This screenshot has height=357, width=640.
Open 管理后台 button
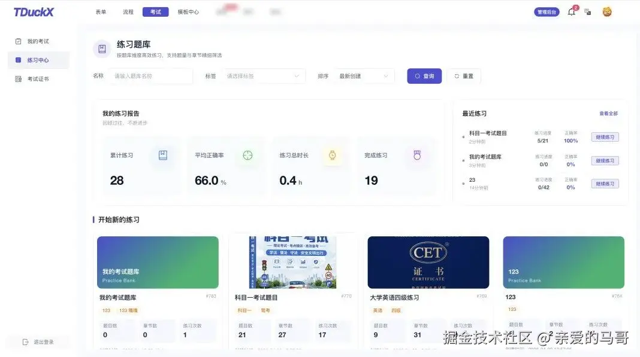pyautogui.click(x=547, y=12)
